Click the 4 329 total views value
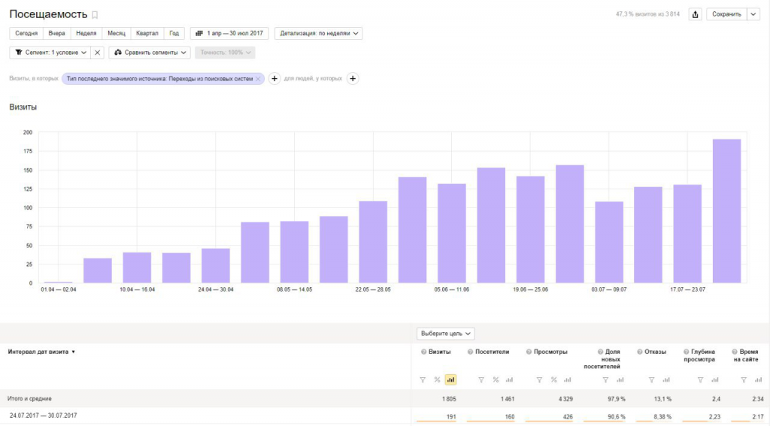This screenshot has width=770, height=426. (565, 399)
